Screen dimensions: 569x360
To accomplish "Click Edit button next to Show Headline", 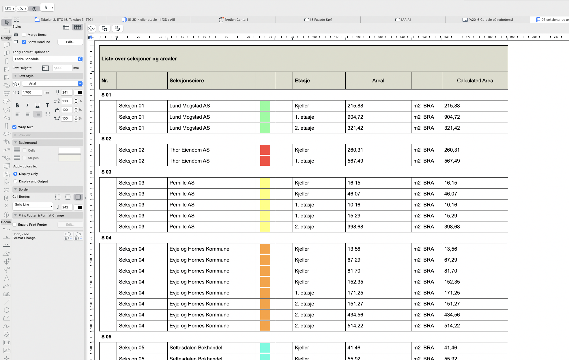I will point(70,42).
